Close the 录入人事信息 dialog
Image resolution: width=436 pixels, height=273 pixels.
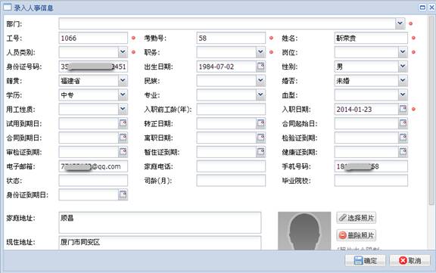[x=431, y=8]
